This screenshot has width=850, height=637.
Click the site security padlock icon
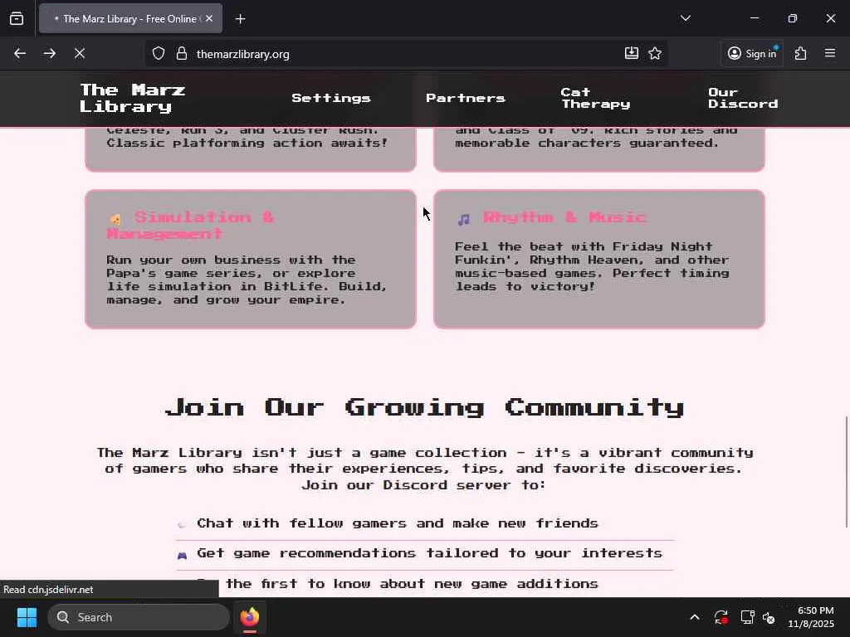(x=182, y=54)
